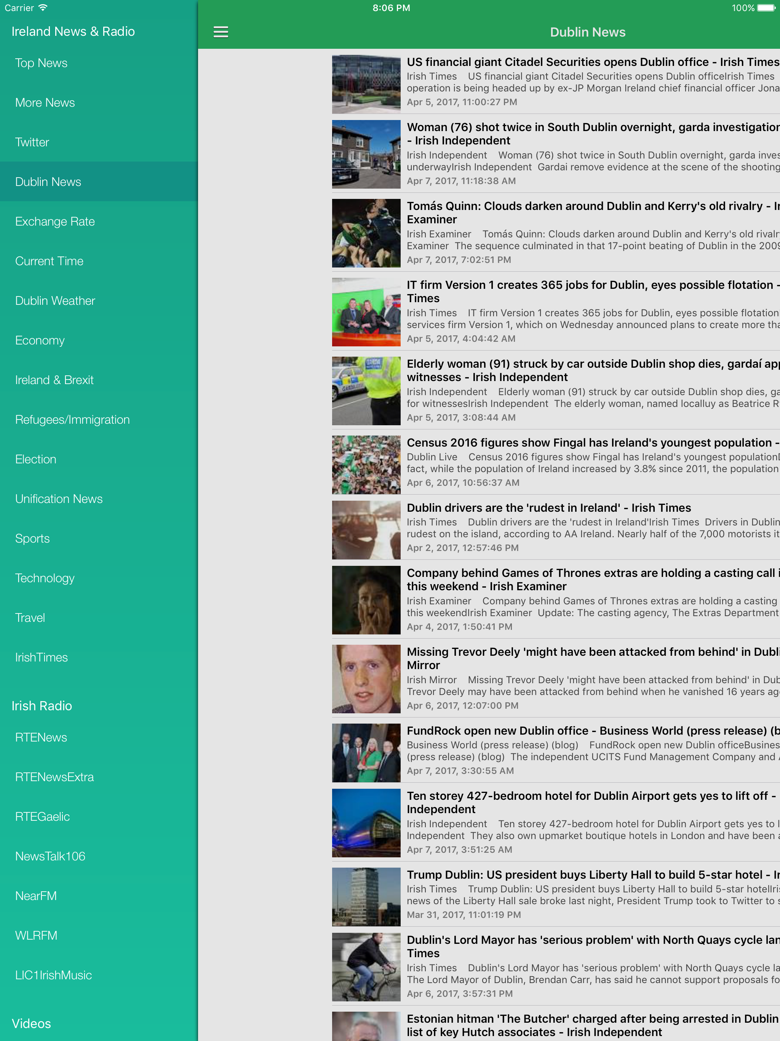Tap shooting scene houses thumbnail
Screen dimensions: 780x1041
coord(366,154)
